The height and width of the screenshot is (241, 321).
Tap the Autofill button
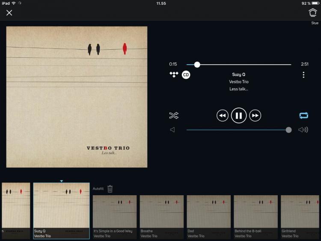pyautogui.click(x=98, y=189)
